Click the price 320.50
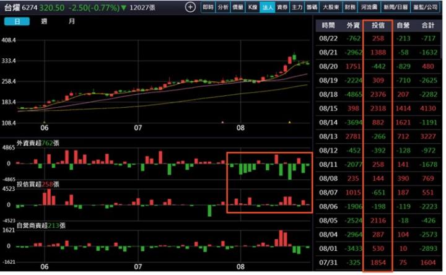 tap(52, 7)
